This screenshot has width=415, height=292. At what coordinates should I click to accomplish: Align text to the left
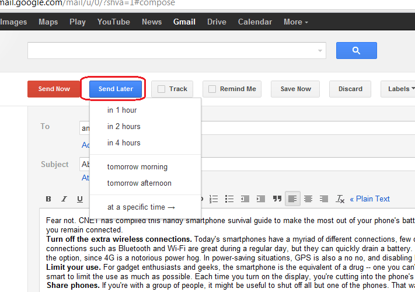tap(292, 199)
